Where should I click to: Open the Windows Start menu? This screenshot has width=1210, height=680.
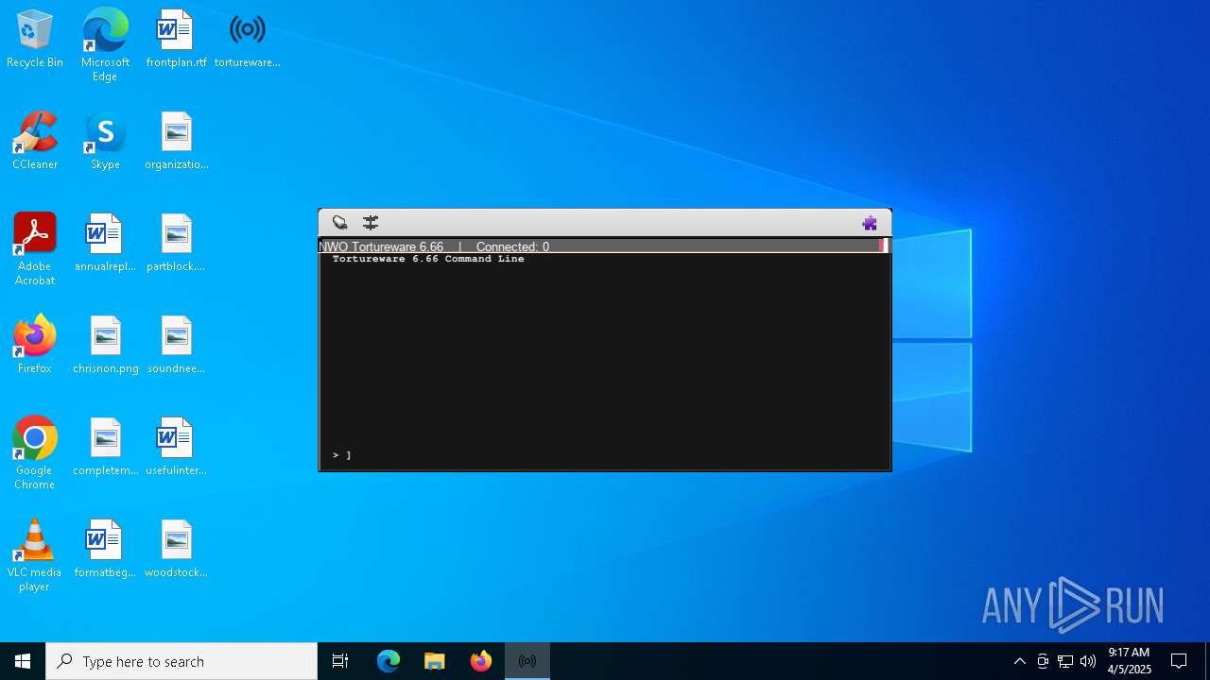click(x=23, y=661)
